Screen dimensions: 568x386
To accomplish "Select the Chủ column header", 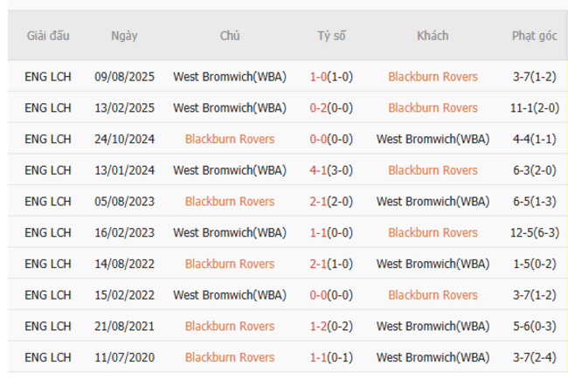I will [230, 36].
